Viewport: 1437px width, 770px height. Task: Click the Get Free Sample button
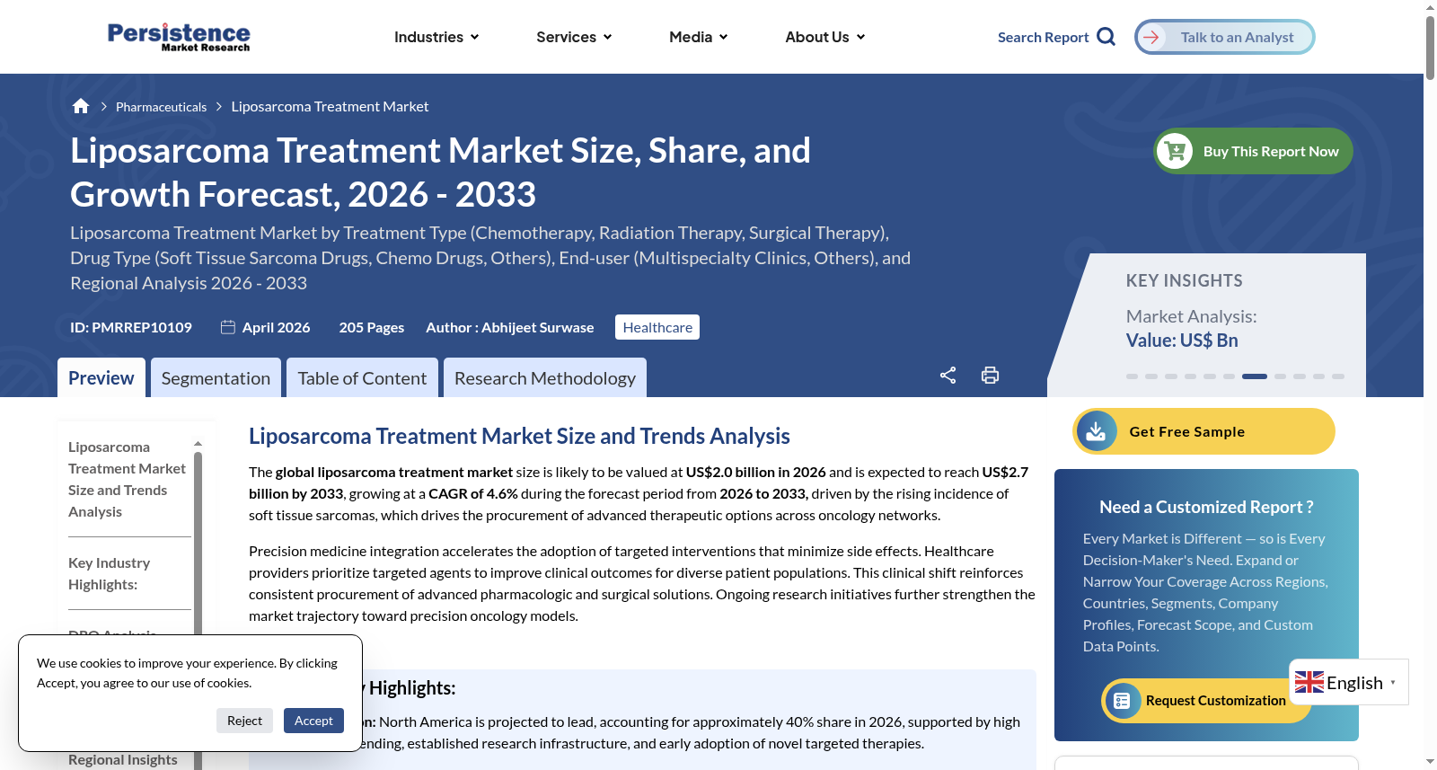(1203, 431)
